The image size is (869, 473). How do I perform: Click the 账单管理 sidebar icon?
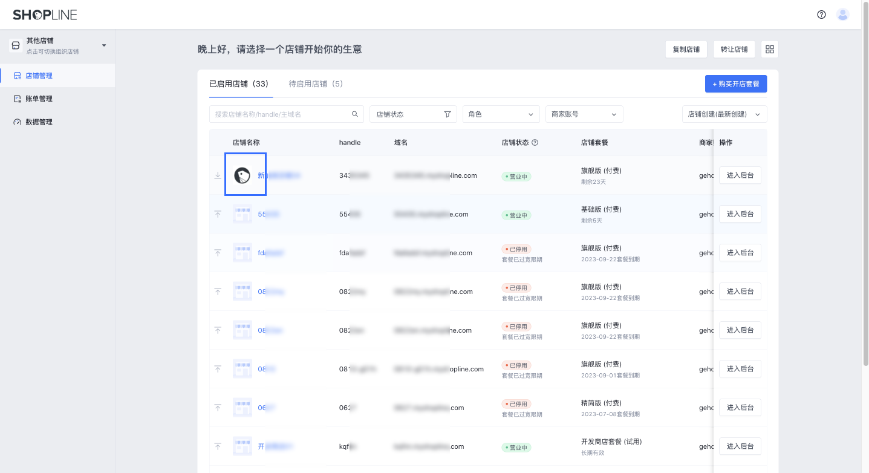18,99
